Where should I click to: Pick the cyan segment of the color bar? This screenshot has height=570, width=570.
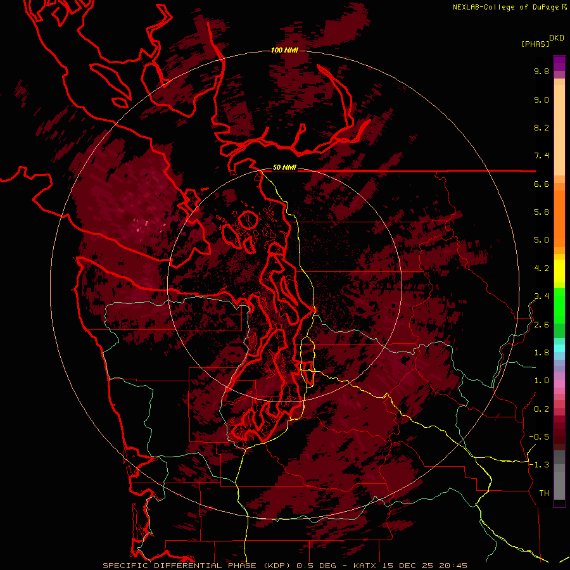coord(559,348)
